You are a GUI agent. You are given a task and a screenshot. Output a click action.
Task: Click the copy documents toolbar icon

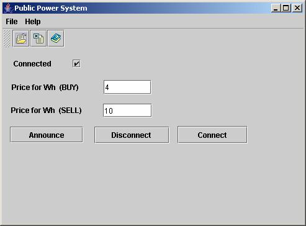pos(38,38)
